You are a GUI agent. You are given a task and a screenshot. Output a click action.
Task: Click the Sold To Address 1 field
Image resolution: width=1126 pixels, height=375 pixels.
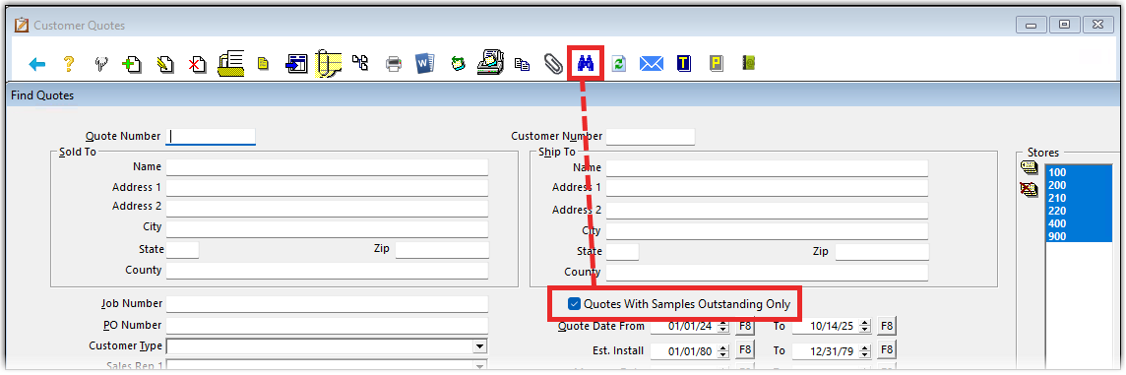327,187
